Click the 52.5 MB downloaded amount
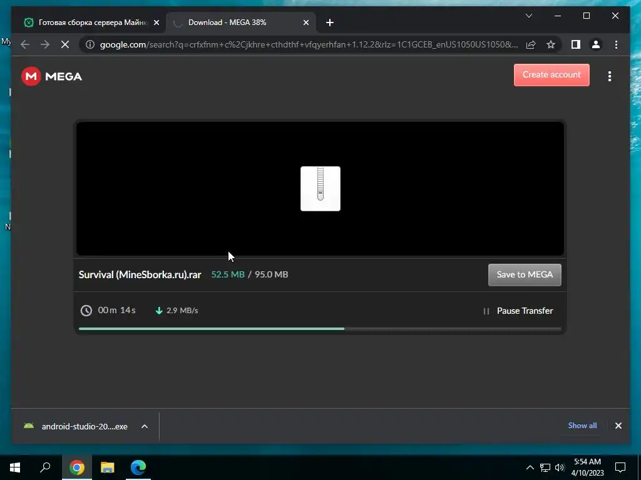Screen dimensions: 641x480 (228, 275)
